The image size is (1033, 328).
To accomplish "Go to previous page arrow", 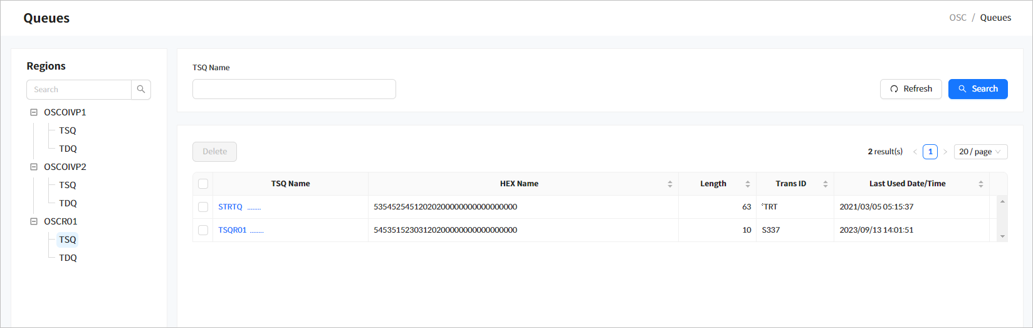I will click(x=915, y=152).
